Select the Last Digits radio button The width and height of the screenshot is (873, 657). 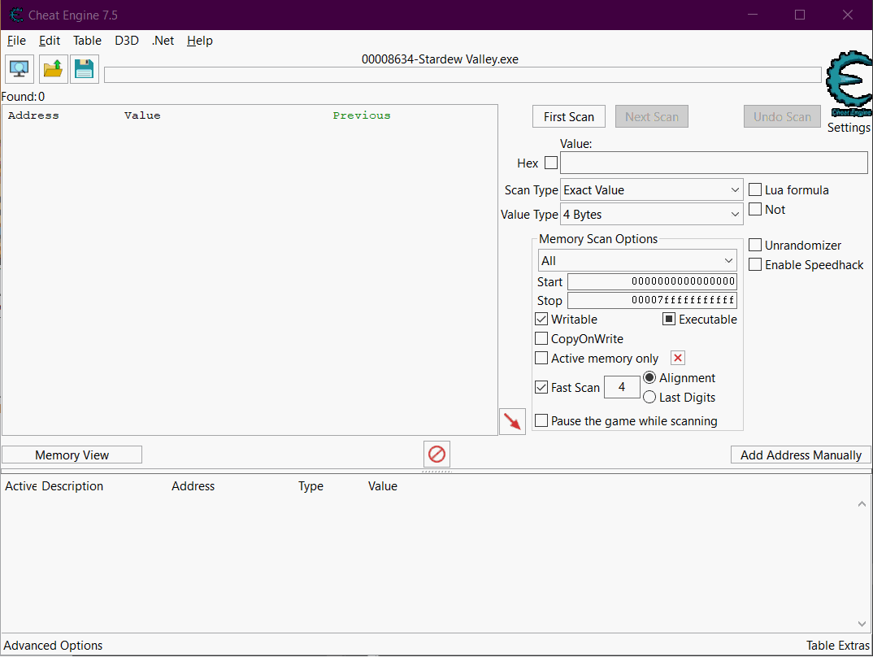click(x=649, y=397)
